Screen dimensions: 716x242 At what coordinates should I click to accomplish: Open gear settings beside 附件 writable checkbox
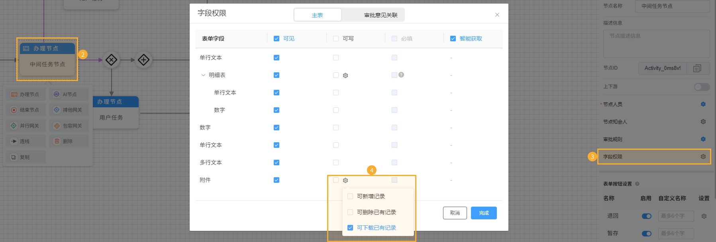coord(345,180)
